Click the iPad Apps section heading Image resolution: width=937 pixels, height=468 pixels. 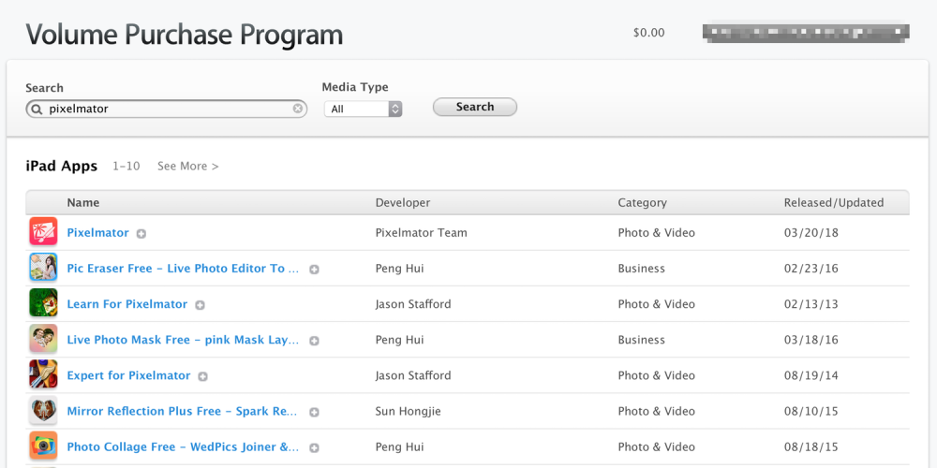coord(62,166)
